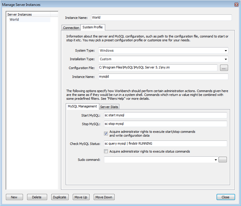The image size is (241, 206).
Task: Open the Configuration File browse dialog
Action: click(x=224, y=68)
